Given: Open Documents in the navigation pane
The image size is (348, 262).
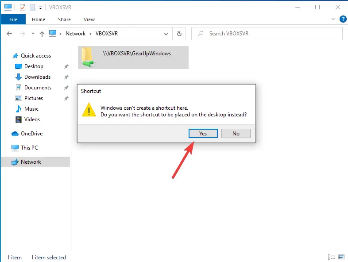Looking at the screenshot, I should (x=38, y=88).
